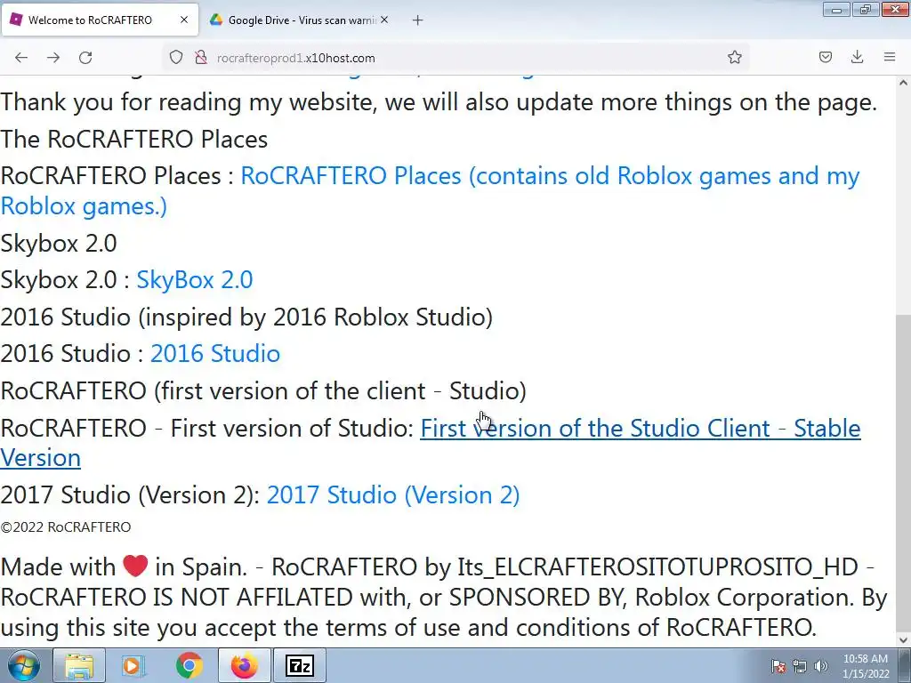This screenshot has height=683, width=911.
Task: Minimize the Firefox window
Action: click(x=836, y=9)
